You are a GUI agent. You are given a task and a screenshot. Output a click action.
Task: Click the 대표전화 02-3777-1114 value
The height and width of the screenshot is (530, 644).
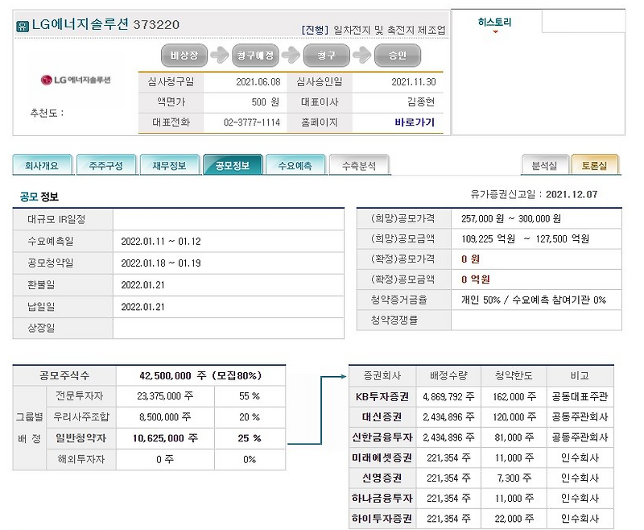point(252,122)
